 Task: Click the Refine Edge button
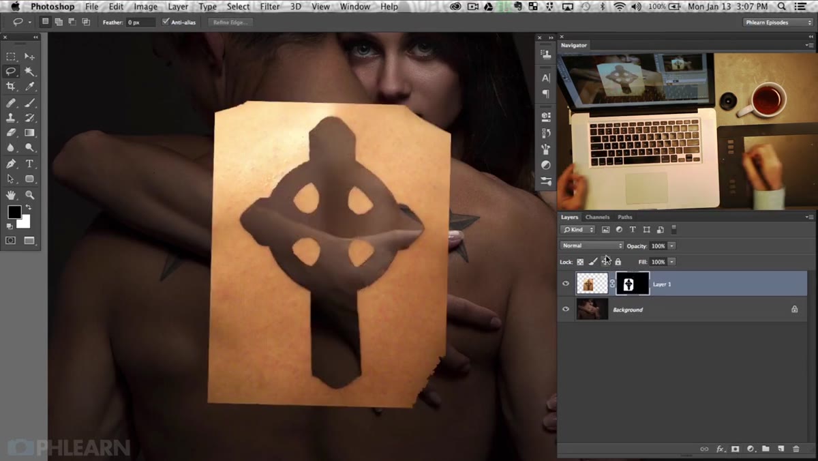pos(230,22)
